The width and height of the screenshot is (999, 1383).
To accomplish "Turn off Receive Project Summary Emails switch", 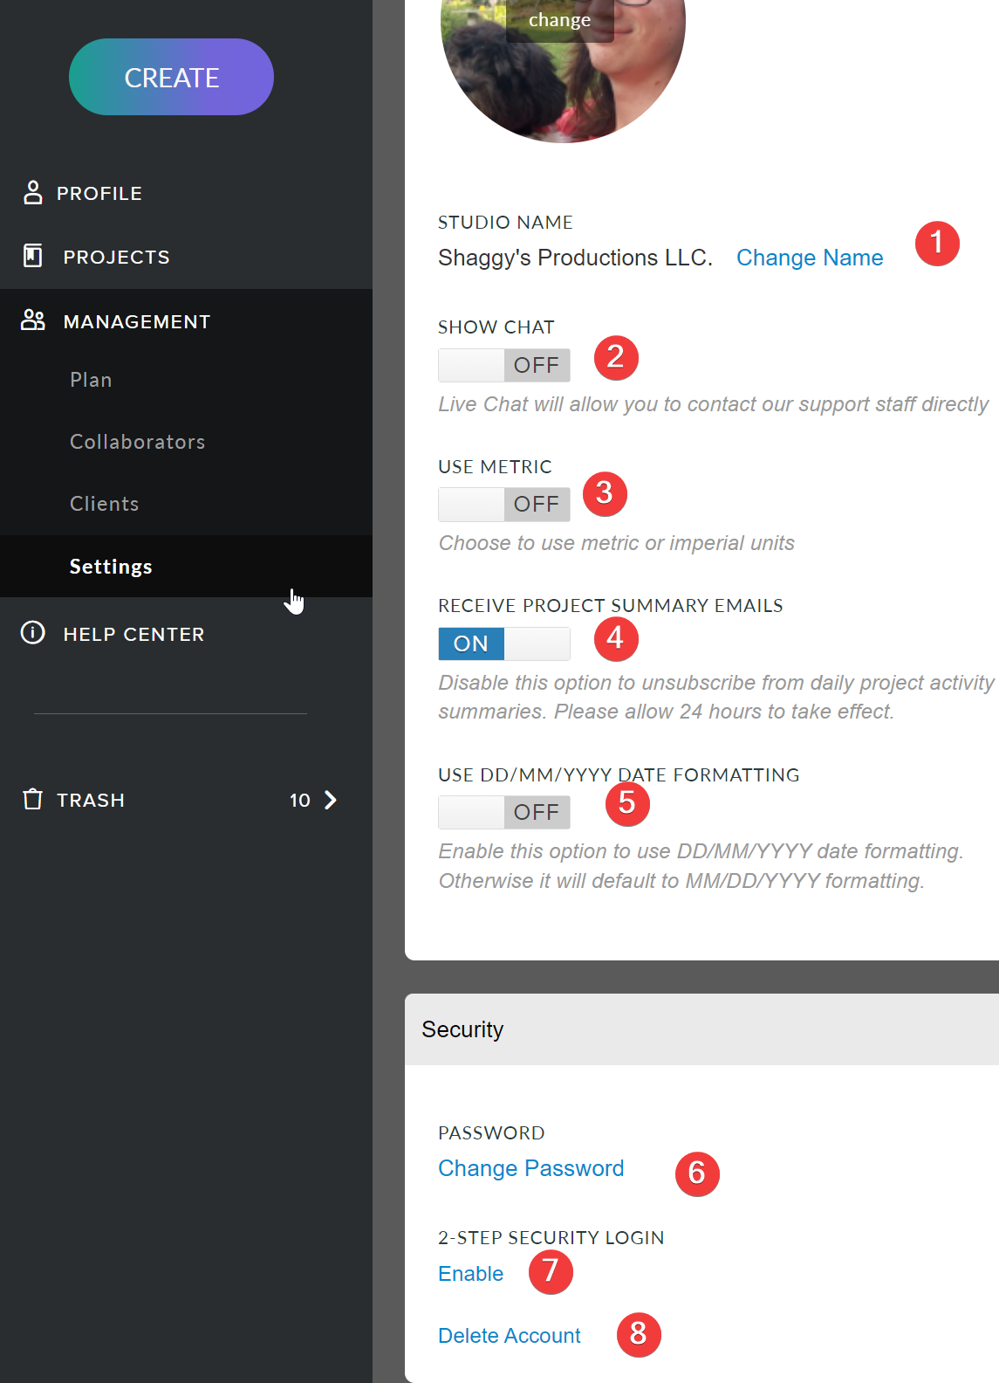I will 504,643.
